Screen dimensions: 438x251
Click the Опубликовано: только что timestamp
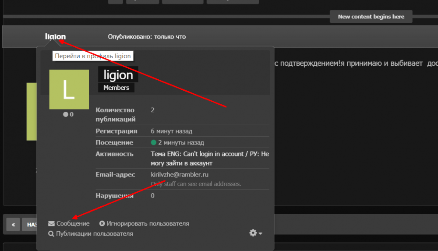tap(147, 37)
